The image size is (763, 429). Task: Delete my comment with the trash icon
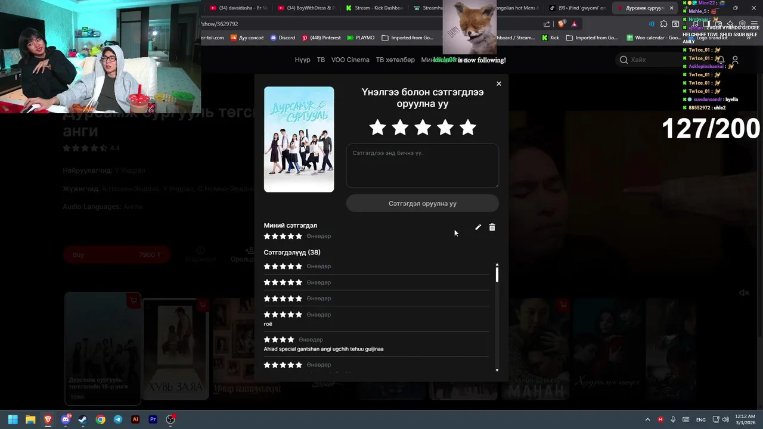click(492, 227)
